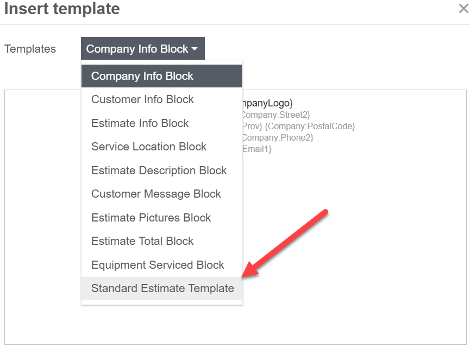Click the CompanyLogo placeholder in preview
470x348 pixels.
coord(268,103)
